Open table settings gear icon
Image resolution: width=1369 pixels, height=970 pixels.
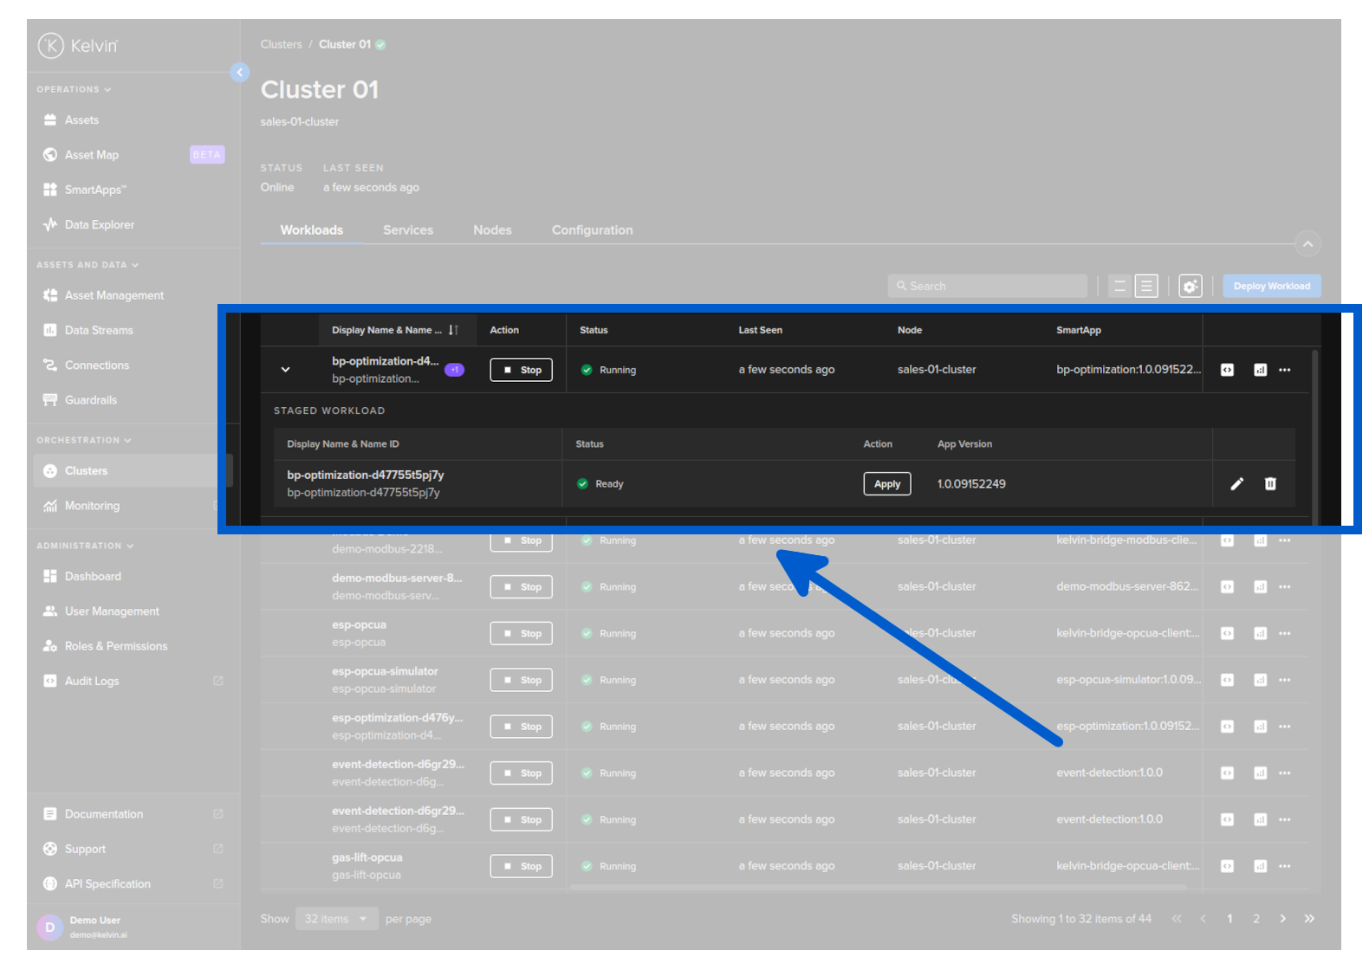tap(1191, 287)
